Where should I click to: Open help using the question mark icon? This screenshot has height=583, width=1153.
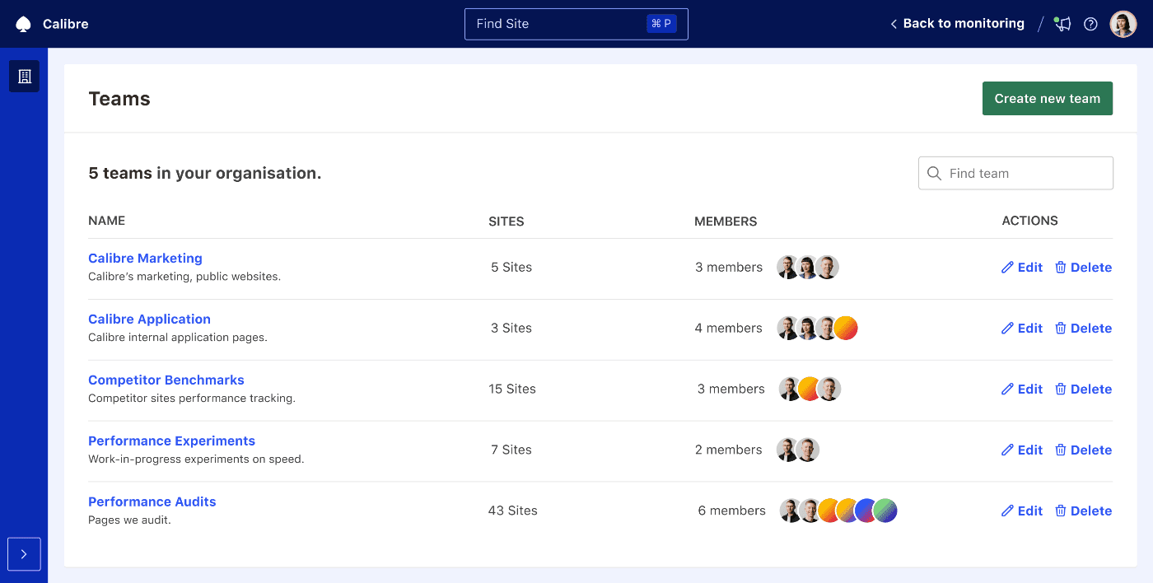coord(1090,24)
